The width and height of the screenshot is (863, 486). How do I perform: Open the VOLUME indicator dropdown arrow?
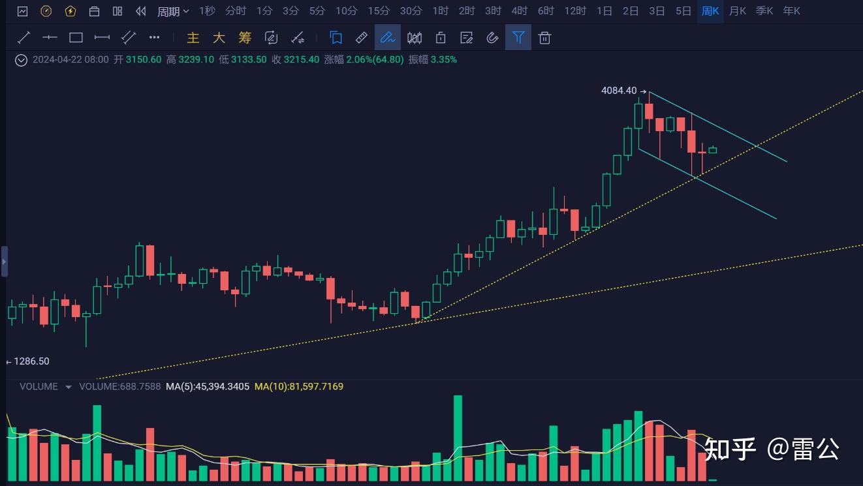click(69, 387)
